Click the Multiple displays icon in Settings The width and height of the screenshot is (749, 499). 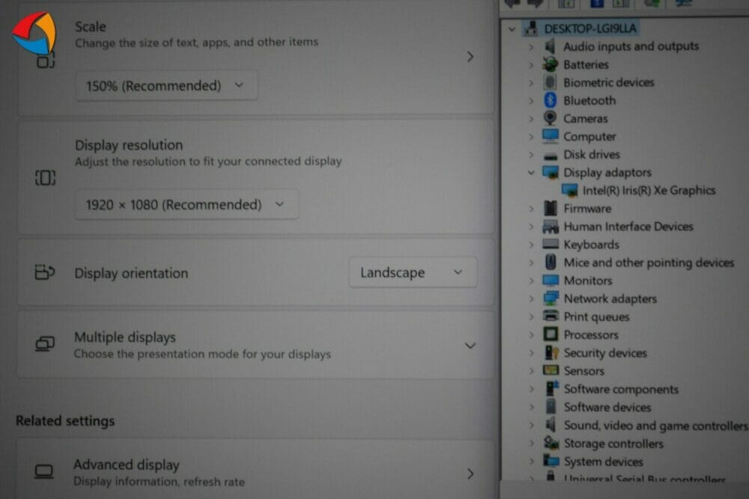tap(44, 344)
